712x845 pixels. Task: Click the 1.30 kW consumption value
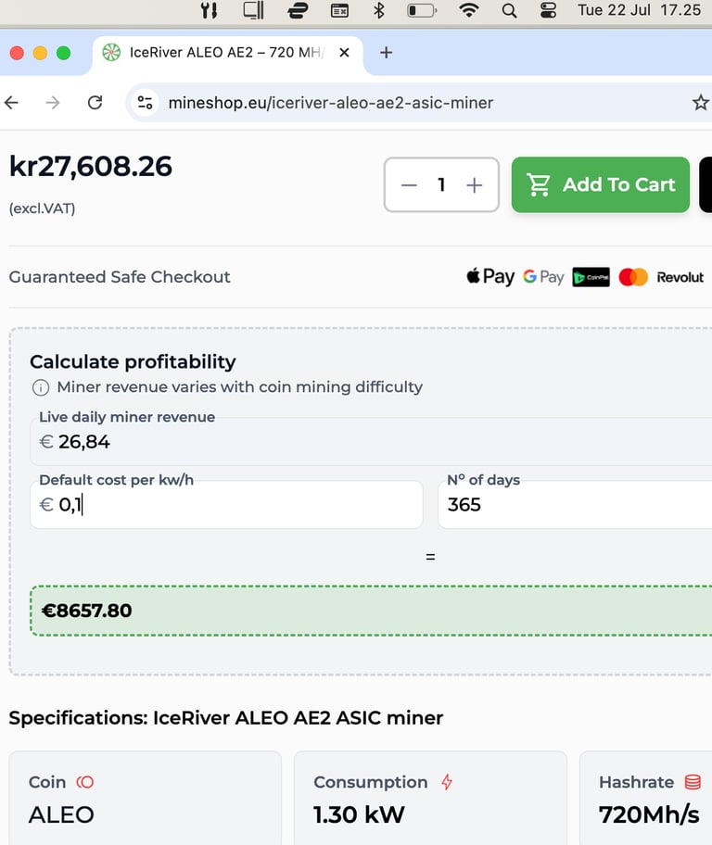point(359,814)
